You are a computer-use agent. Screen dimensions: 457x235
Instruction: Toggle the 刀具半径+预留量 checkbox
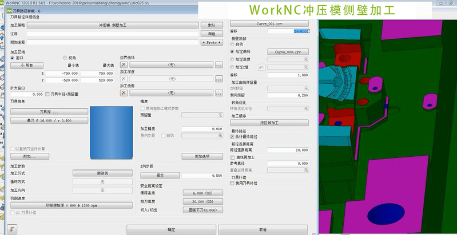tap(47, 94)
